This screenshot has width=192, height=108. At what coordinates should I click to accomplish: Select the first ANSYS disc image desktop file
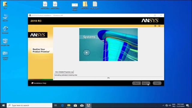[45, 5]
